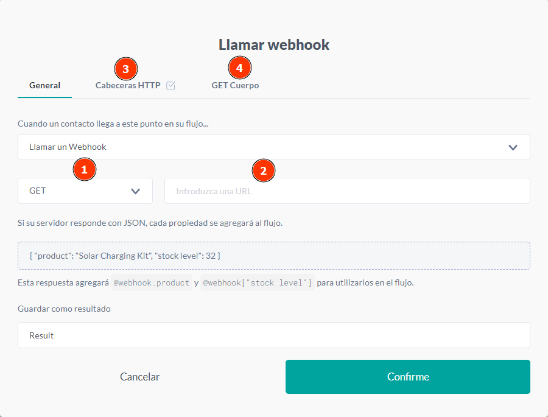Click the @webhook["stock level"] code snippet
The width and height of the screenshot is (548, 417).
257,283
